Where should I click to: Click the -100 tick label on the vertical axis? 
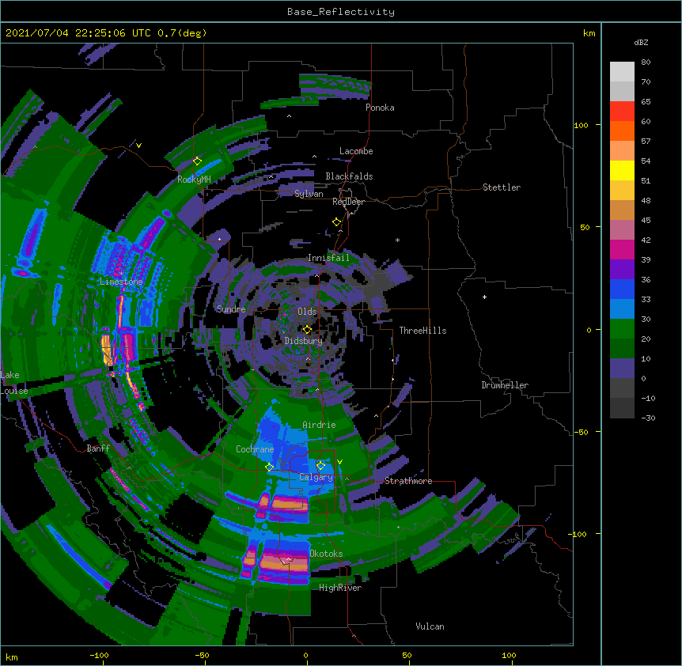[578, 534]
